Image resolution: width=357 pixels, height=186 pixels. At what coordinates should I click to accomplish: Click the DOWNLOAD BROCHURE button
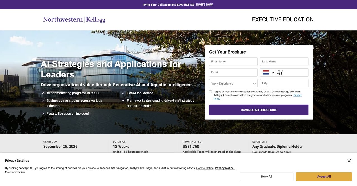(x=259, y=110)
